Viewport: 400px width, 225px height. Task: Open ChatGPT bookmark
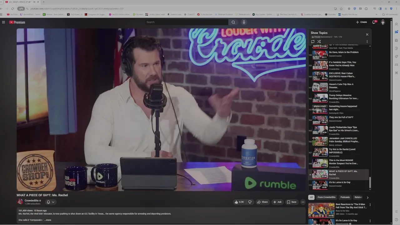click(189, 14)
